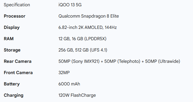Click the Display row label
The height and width of the screenshot is (102, 193).
coord(12,27)
